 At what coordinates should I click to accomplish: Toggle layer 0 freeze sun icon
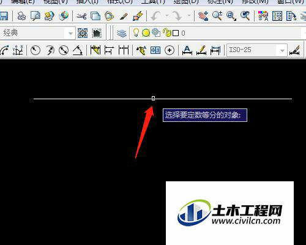click(x=146, y=33)
